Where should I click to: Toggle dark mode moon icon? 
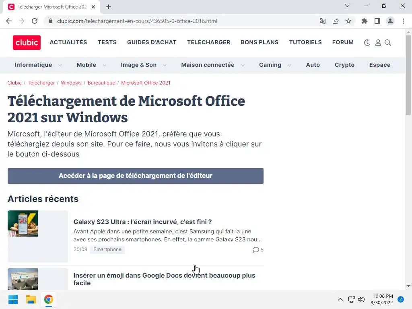[x=367, y=43]
